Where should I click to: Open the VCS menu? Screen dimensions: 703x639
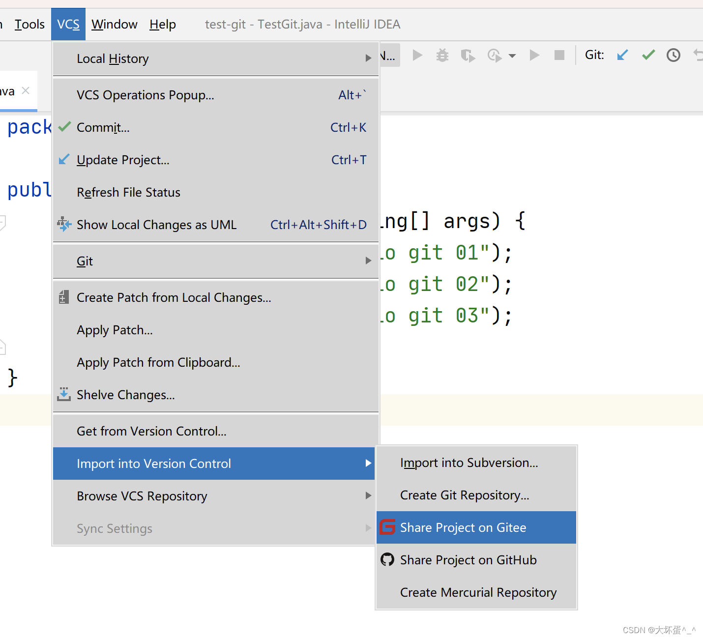click(68, 25)
